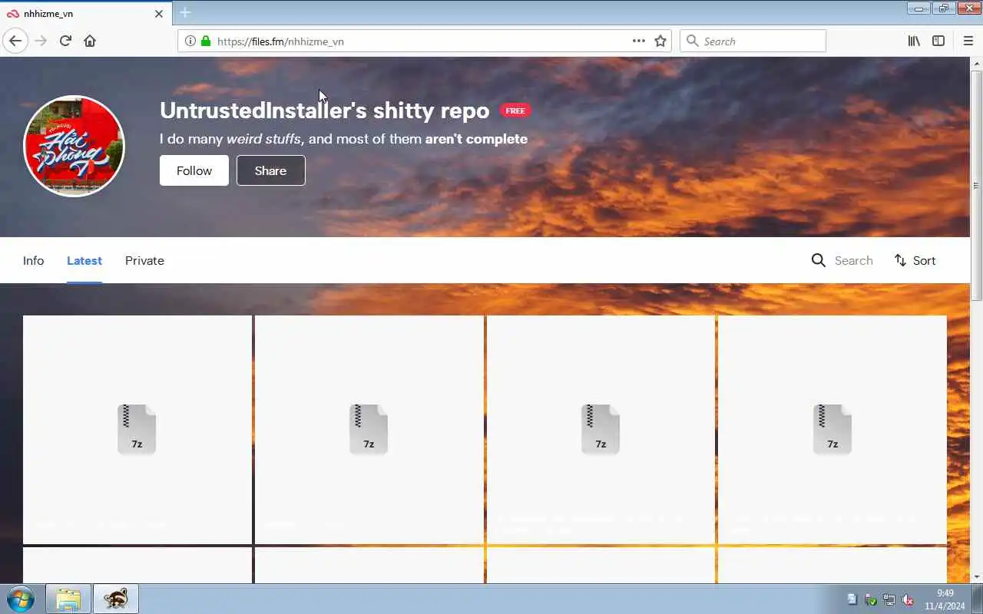Open File Explorer from the taskbar
Viewport: 983px width, 614px height.
[x=68, y=599]
